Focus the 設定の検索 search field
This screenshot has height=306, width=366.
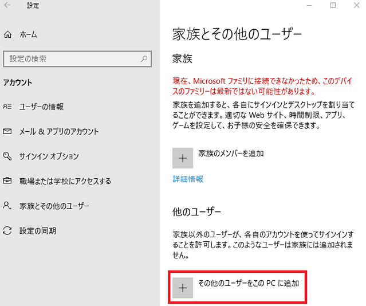77,59
